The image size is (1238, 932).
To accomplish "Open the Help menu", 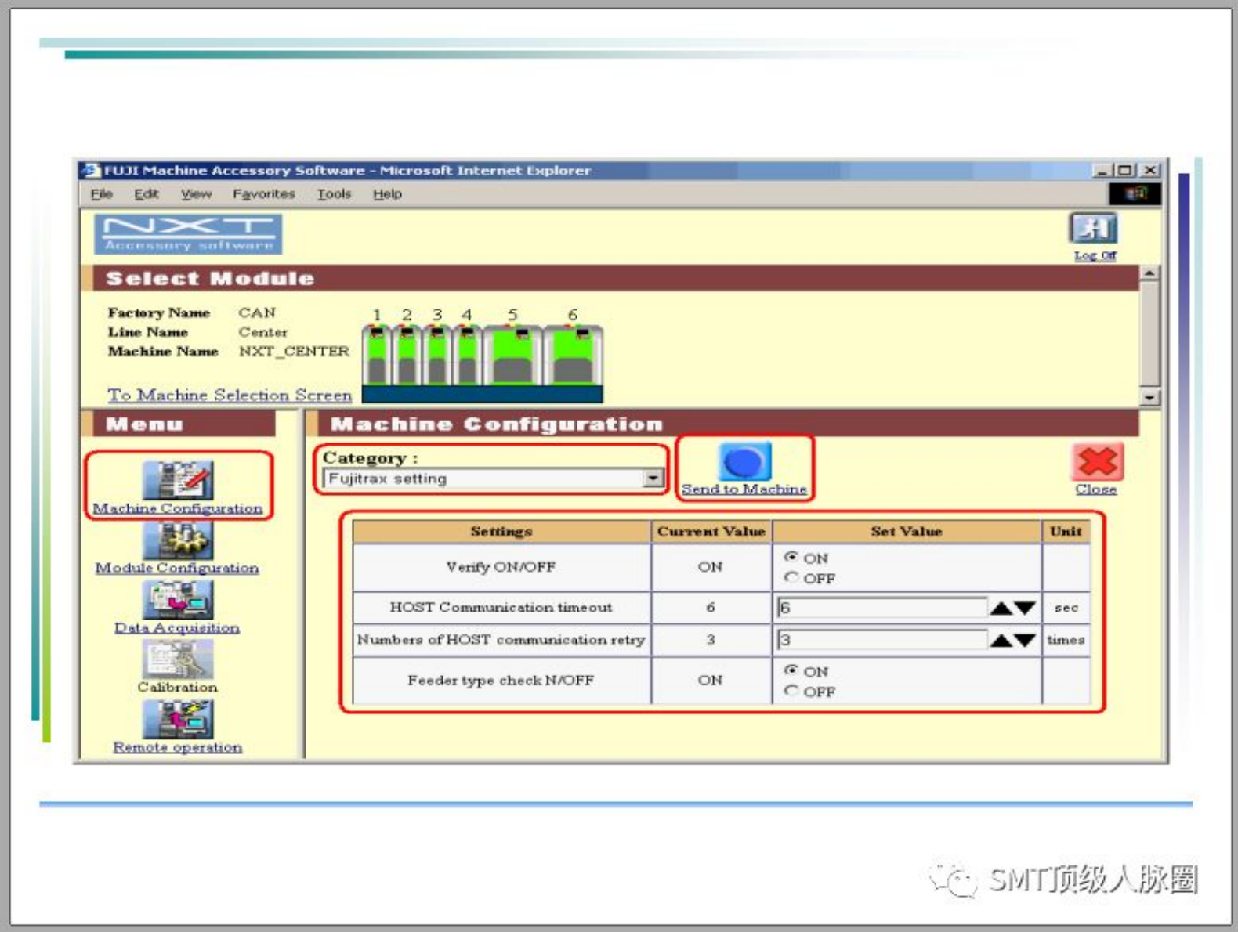I will (387, 194).
